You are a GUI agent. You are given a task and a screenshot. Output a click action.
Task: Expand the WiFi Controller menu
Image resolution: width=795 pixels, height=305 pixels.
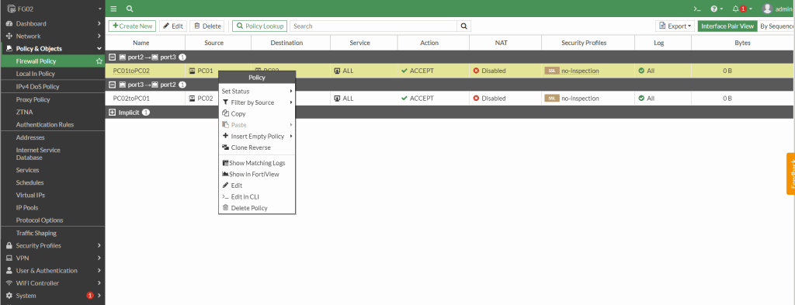coord(52,283)
